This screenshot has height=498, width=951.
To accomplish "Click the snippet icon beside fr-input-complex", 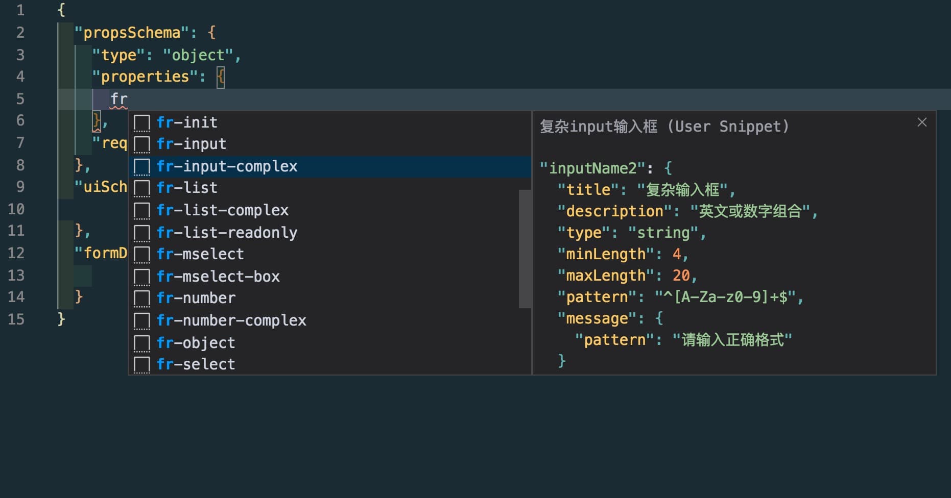I will point(141,167).
